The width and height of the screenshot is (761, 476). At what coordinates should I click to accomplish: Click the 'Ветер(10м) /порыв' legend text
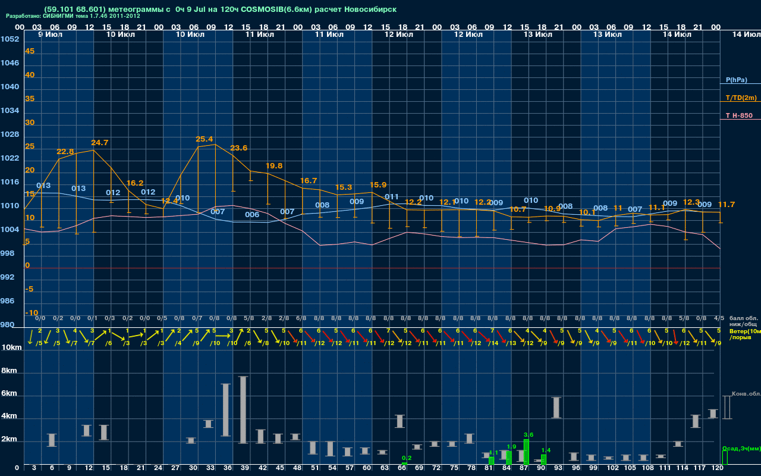(745, 334)
